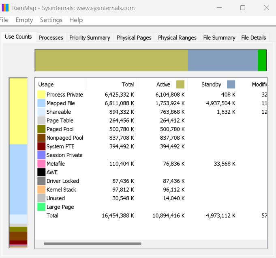Click the yellow Process Private swatch

coord(41,95)
